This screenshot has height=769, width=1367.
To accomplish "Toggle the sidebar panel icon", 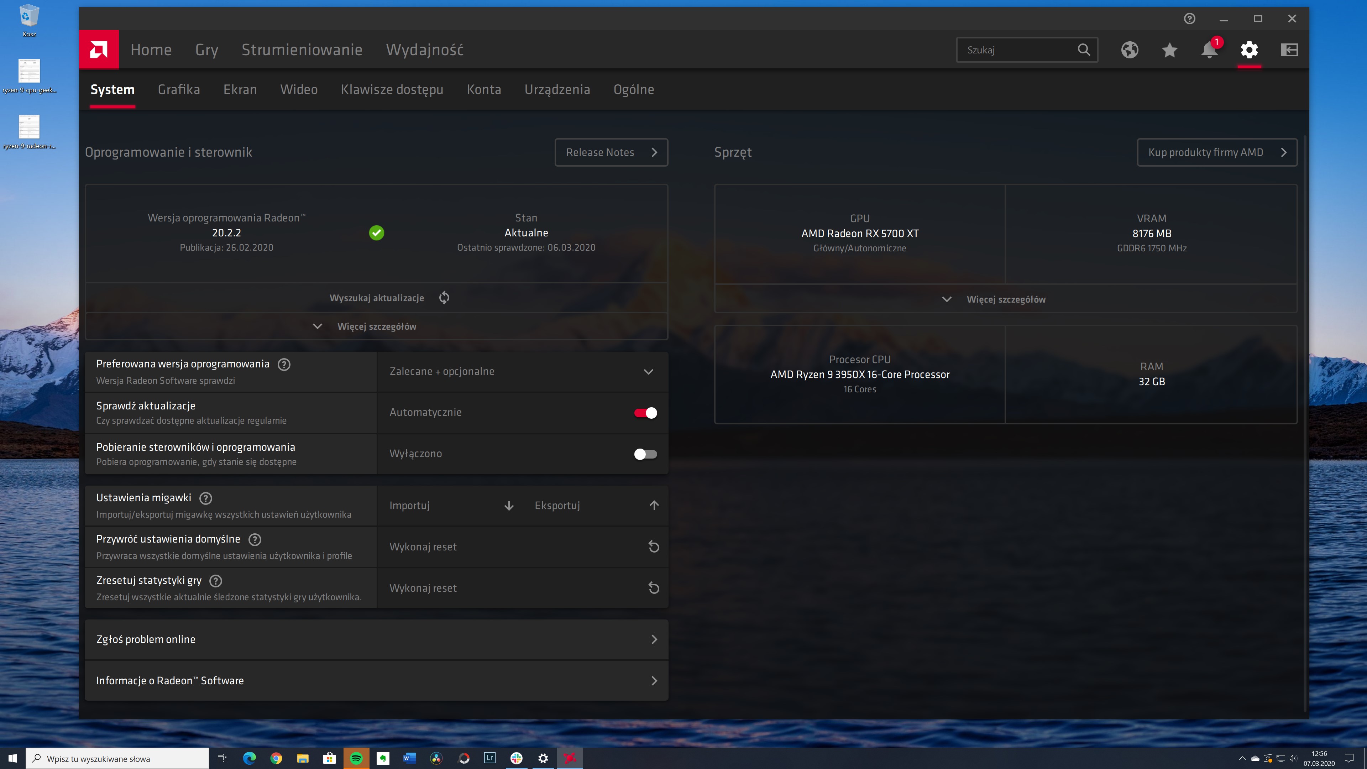I will click(x=1289, y=50).
